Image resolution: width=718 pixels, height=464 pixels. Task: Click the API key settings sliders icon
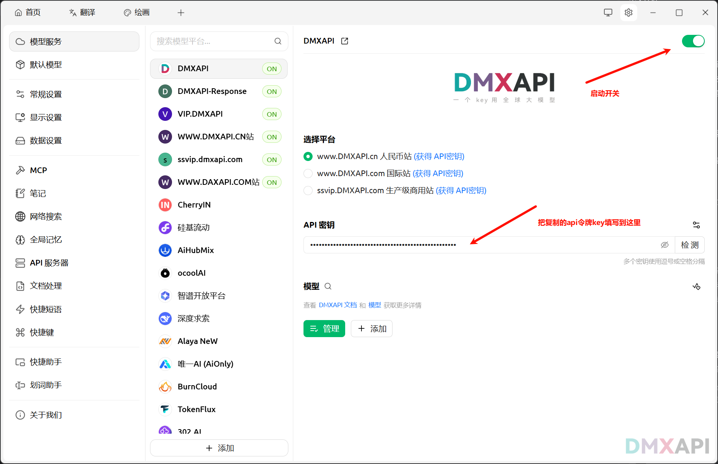pos(696,225)
